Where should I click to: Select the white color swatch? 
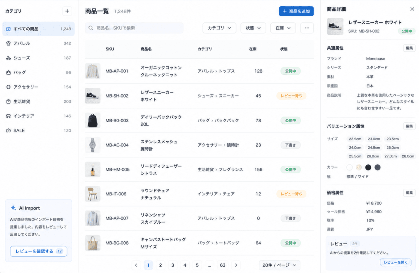[x=350, y=167]
